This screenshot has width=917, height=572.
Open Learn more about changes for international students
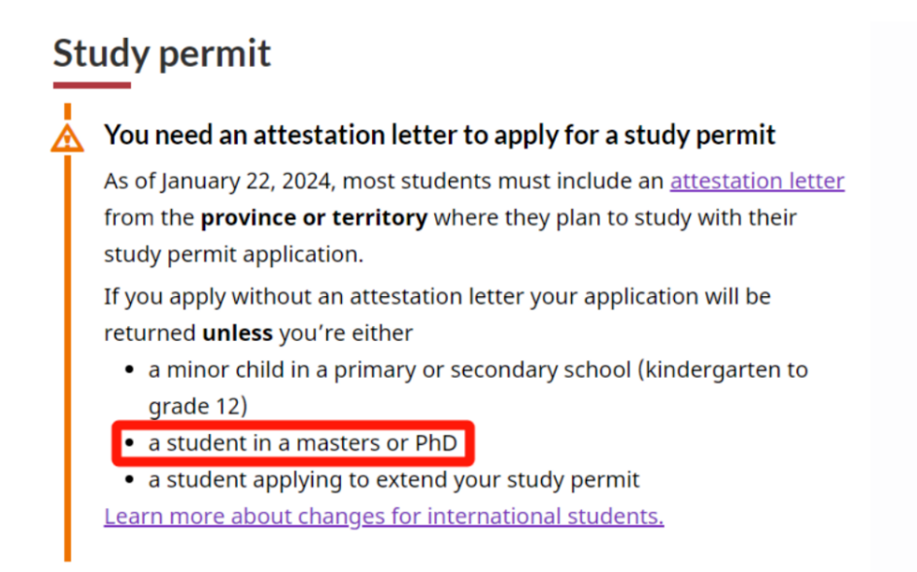tap(384, 517)
